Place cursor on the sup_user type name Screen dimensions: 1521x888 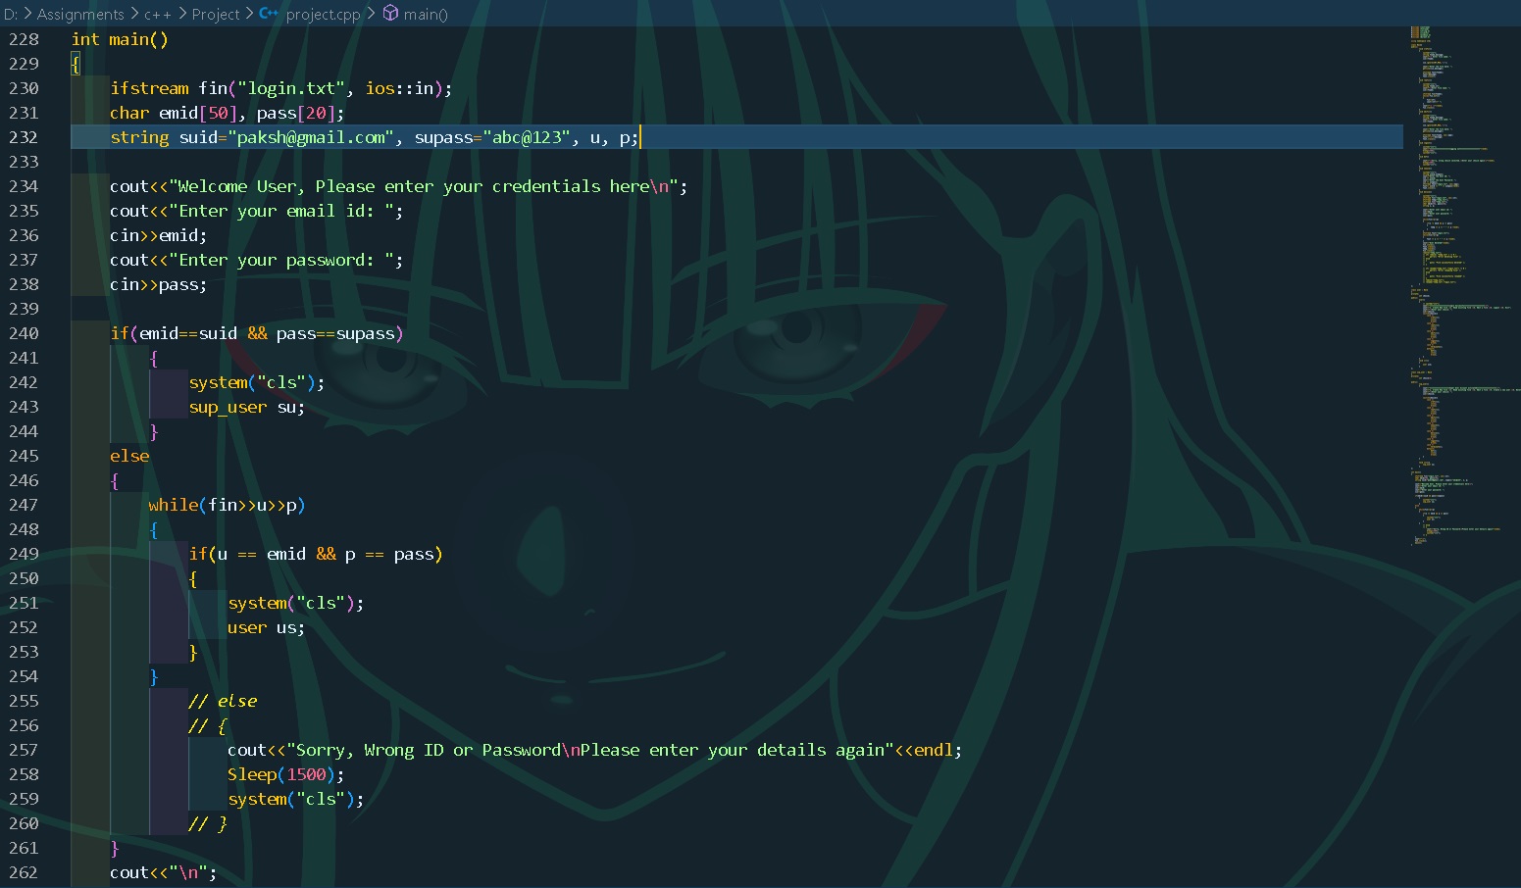(228, 407)
